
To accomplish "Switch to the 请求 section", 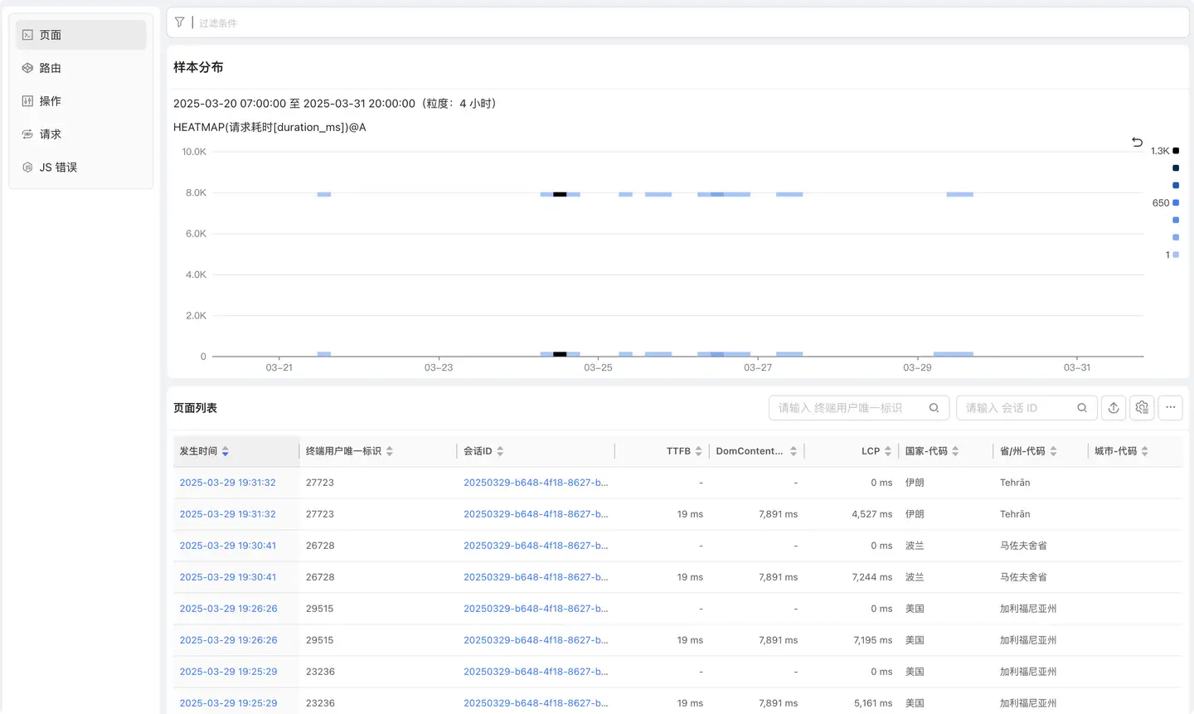I will 51,134.
